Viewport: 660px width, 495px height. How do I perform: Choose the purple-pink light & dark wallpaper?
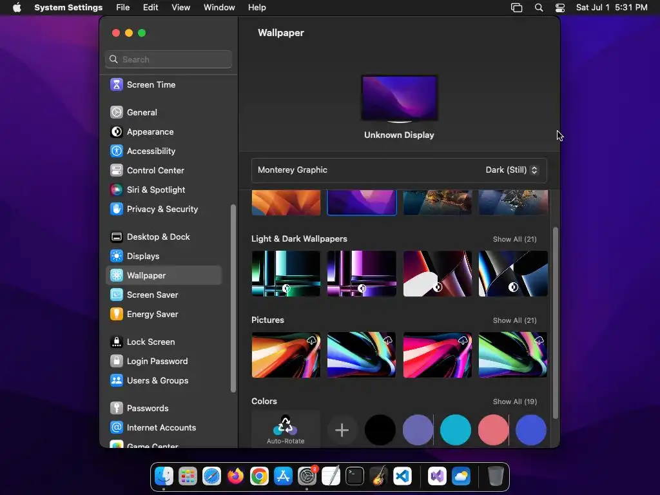tap(362, 273)
